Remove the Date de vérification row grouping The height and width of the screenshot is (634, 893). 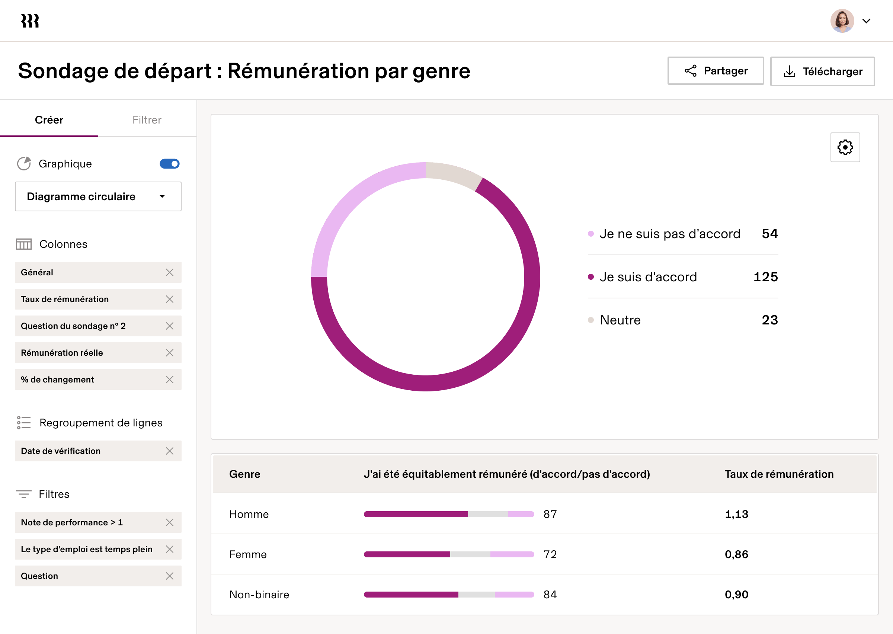tap(170, 451)
